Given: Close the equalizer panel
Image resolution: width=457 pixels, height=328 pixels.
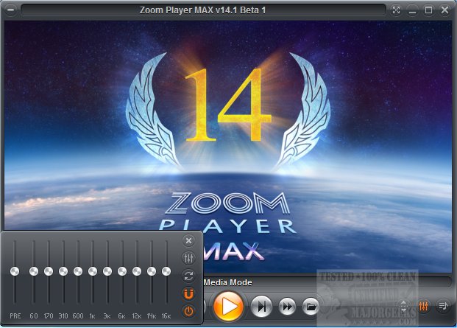Looking at the screenshot, I should pos(188,240).
